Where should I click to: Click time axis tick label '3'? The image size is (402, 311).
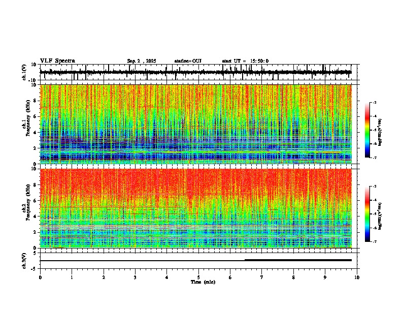tap(135, 277)
